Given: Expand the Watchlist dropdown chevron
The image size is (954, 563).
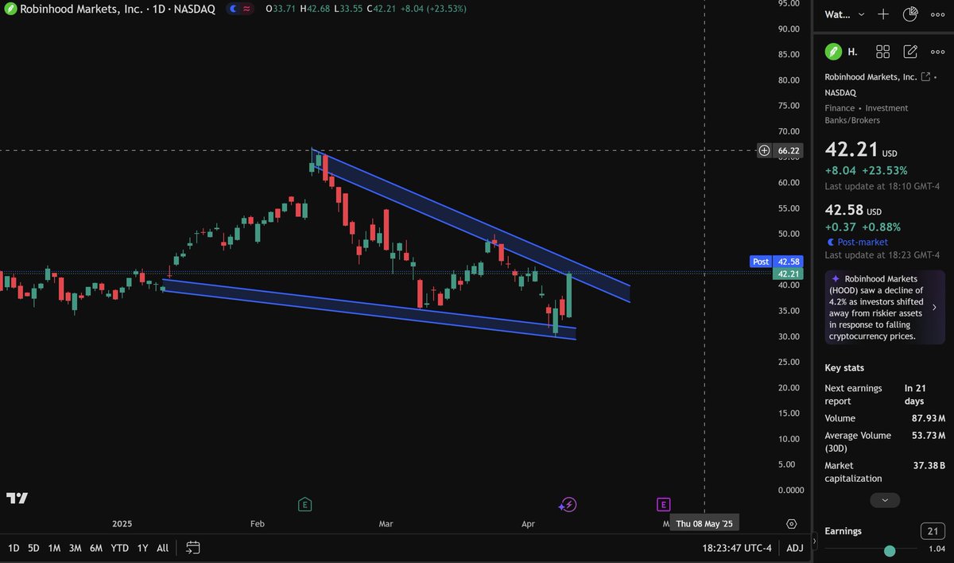Looking at the screenshot, I should click(862, 14).
